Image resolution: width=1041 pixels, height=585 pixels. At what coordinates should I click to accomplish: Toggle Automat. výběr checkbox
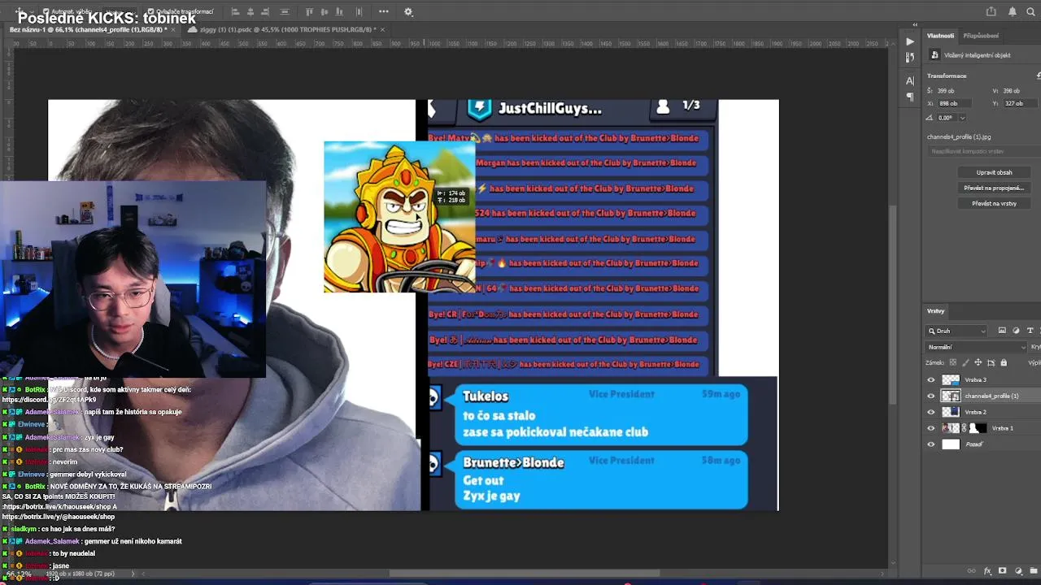pos(46,11)
